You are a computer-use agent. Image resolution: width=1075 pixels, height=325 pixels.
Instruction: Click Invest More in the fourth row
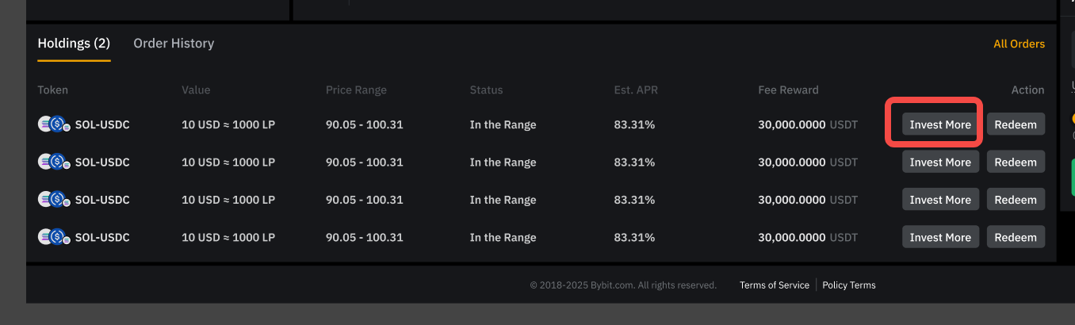pos(940,237)
